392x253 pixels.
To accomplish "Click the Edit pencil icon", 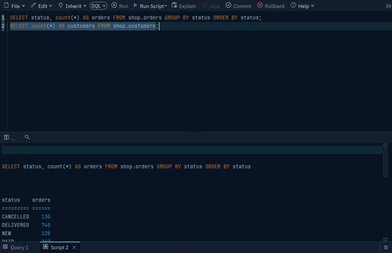I will coord(33,5).
